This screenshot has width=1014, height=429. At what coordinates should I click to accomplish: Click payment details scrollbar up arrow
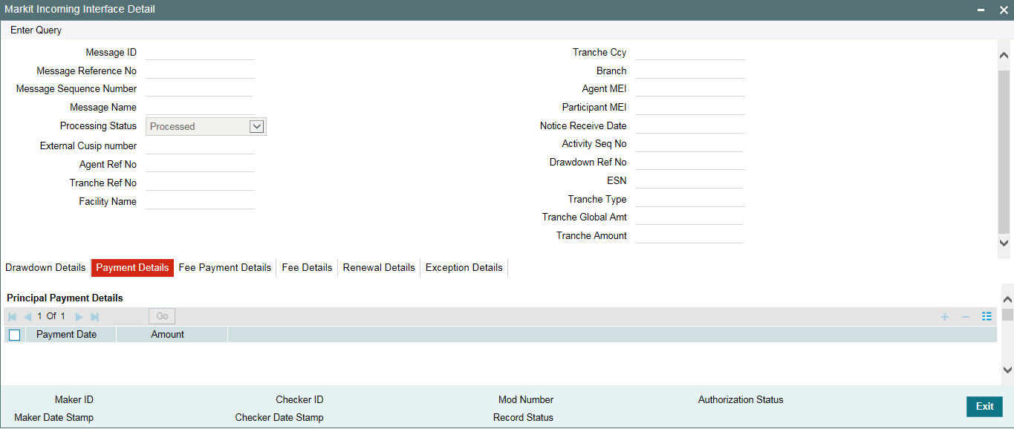1007,299
